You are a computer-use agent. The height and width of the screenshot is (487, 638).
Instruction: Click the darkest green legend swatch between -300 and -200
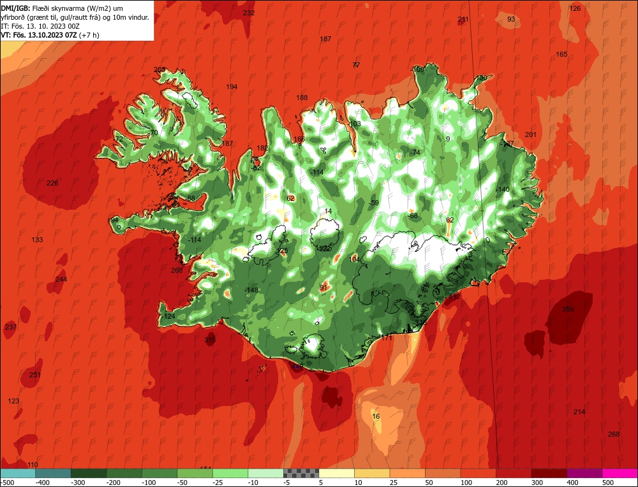89,473
